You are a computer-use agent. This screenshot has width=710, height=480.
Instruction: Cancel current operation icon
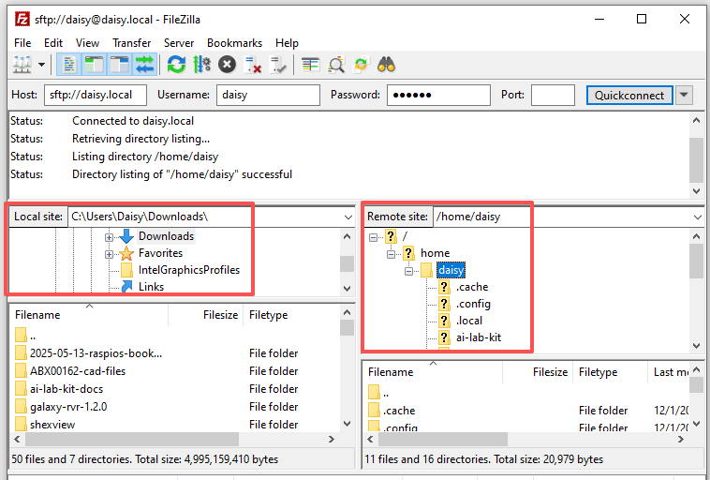(x=227, y=65)
